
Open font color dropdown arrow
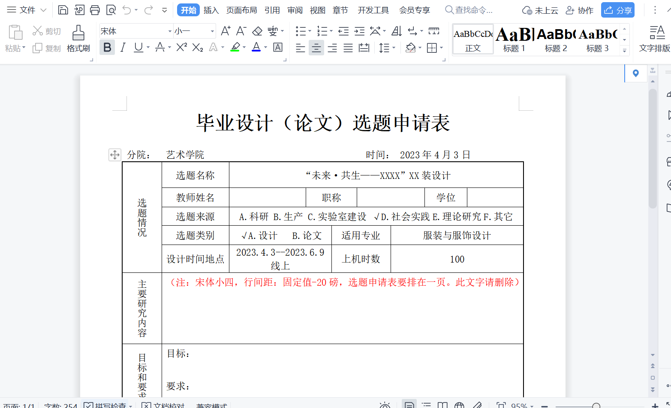(265, 48)
